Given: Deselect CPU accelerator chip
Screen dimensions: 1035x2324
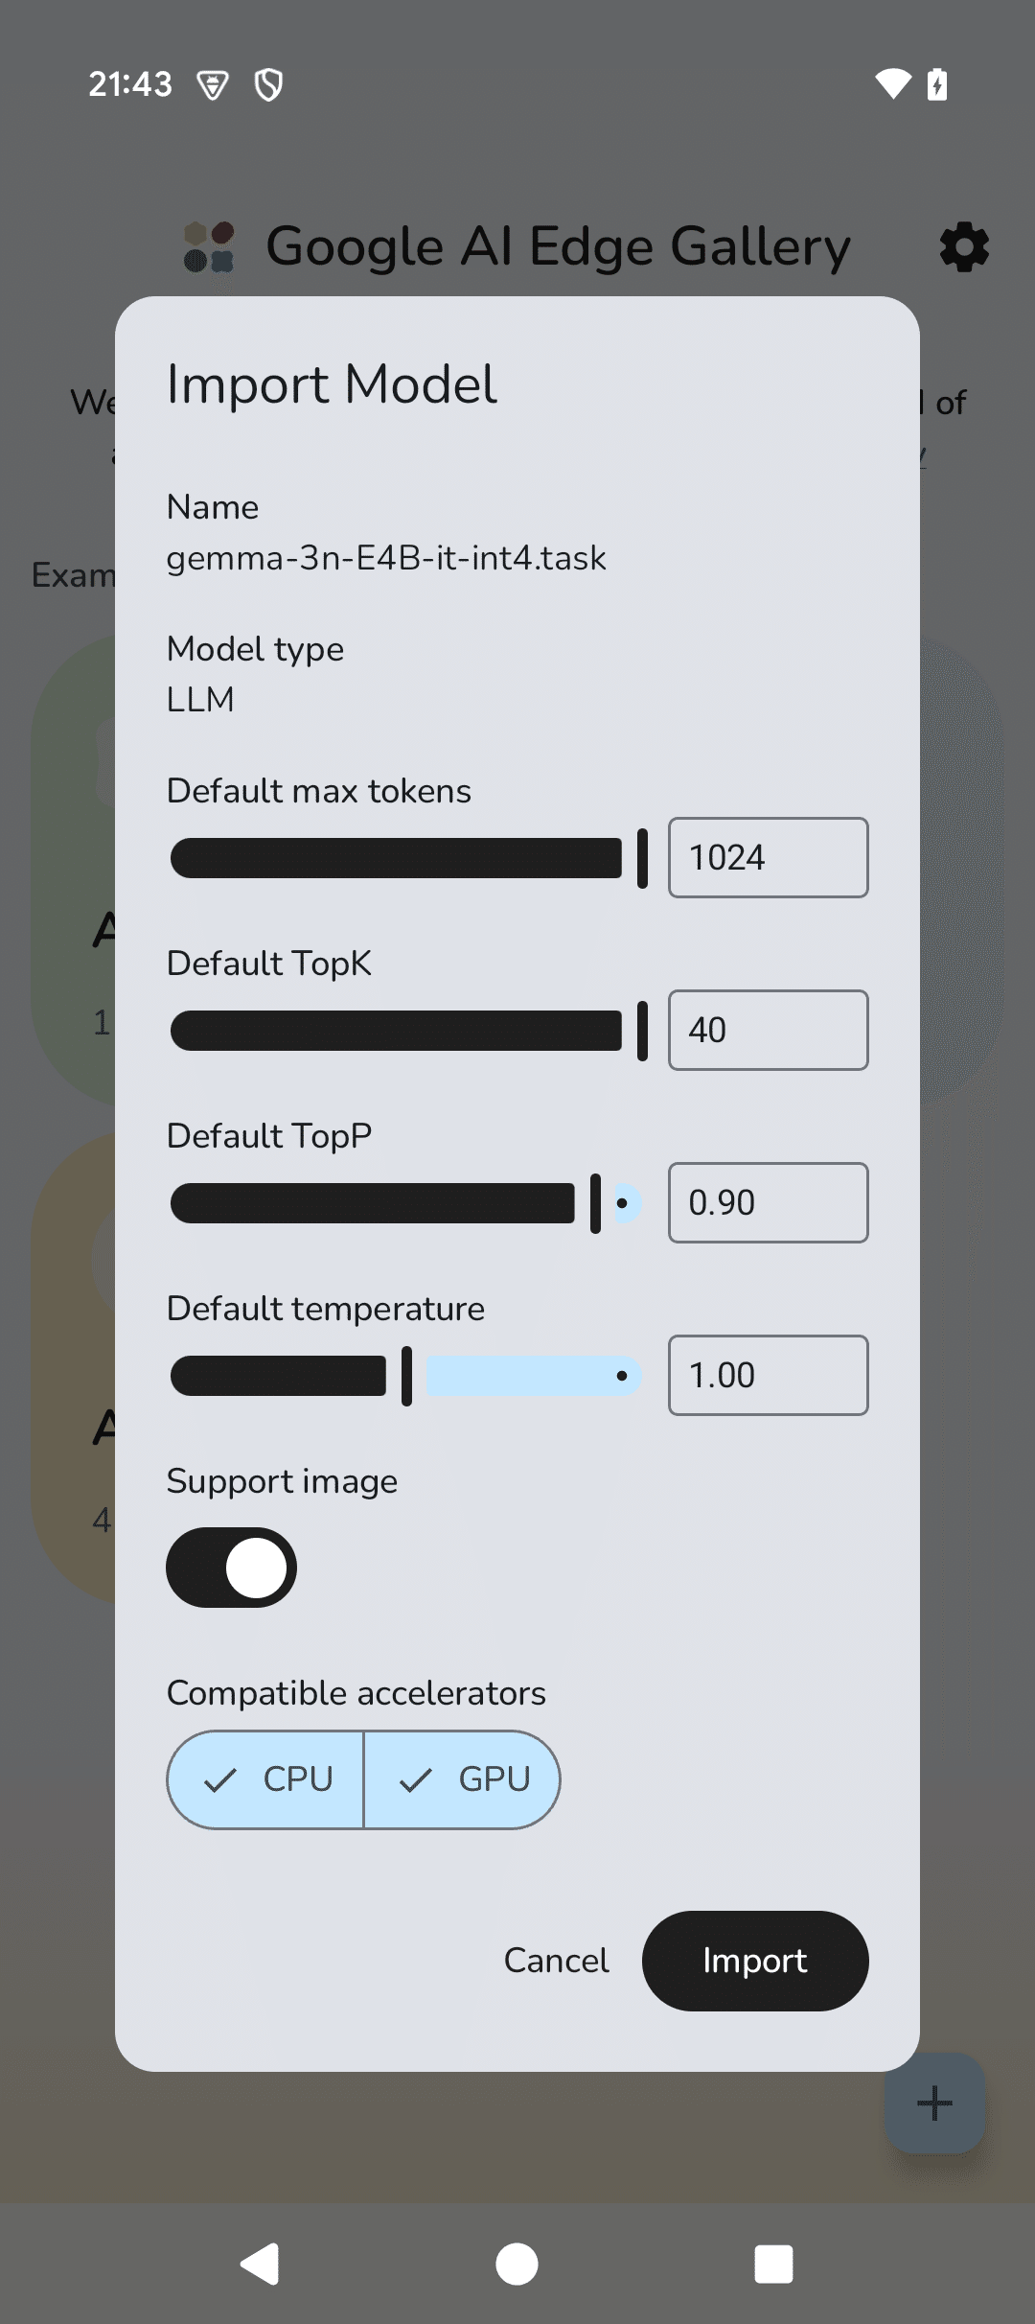Looking at the screenshot, I should point(266,1779).
